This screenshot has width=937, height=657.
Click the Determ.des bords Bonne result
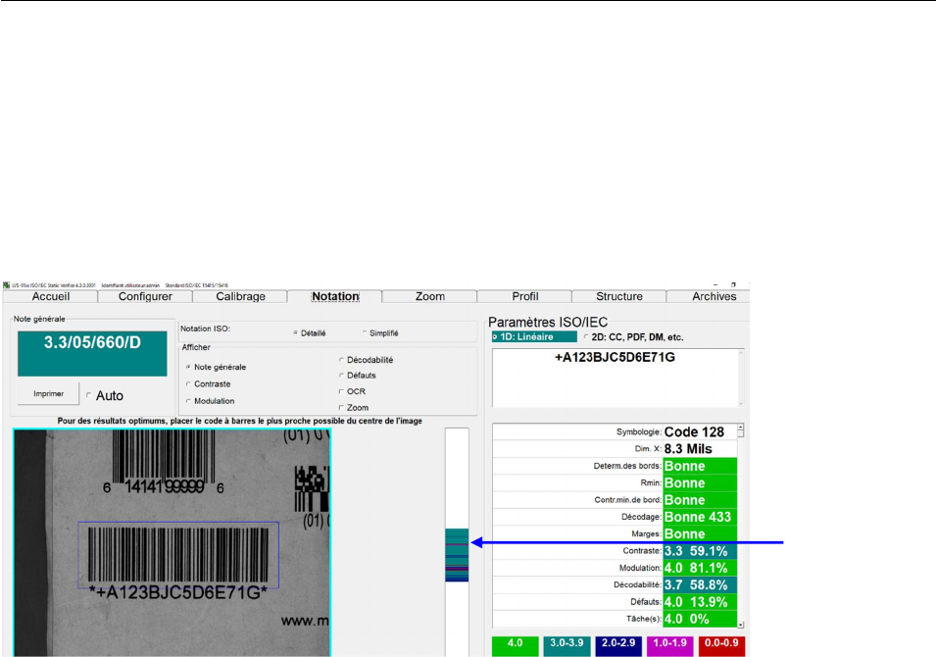(700, 466)
